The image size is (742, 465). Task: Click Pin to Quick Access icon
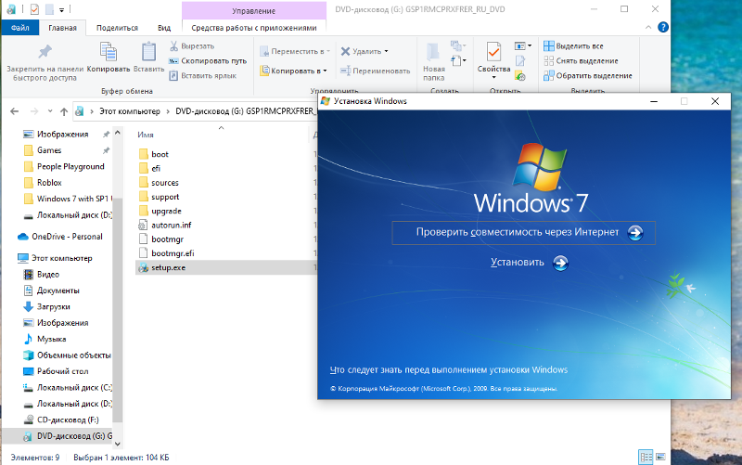click(45, 51)
